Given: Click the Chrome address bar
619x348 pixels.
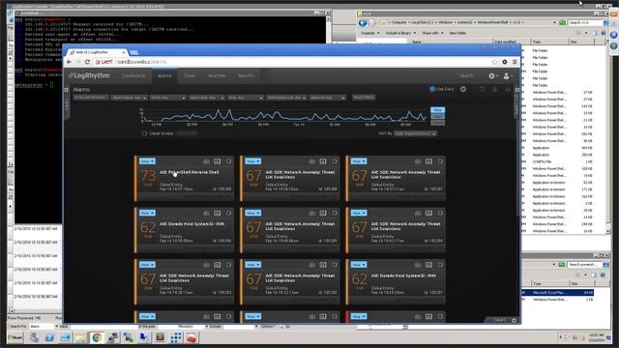Looking at the screenshot, I should tap(291, 62).
